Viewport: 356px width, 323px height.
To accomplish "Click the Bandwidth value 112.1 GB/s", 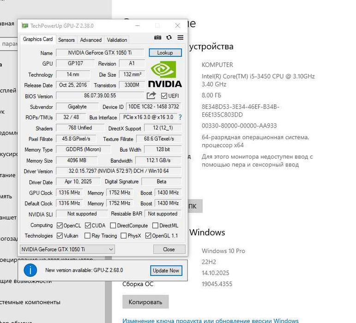I will point(158,160).
